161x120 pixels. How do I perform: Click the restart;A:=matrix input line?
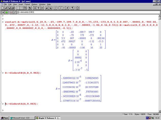(81, 25)
